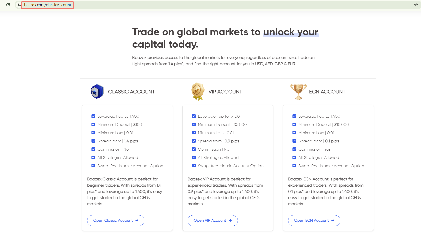Viewport: 421px width, 241px height.
Task: Toggle VIP Spread from 0.9 pips checkbox
Action: 194,141
